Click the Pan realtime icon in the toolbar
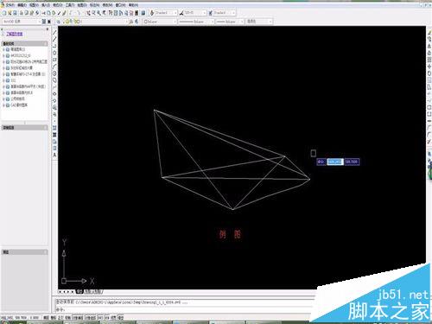The height and width of the screenshot is (324, 432). [88, 13]
